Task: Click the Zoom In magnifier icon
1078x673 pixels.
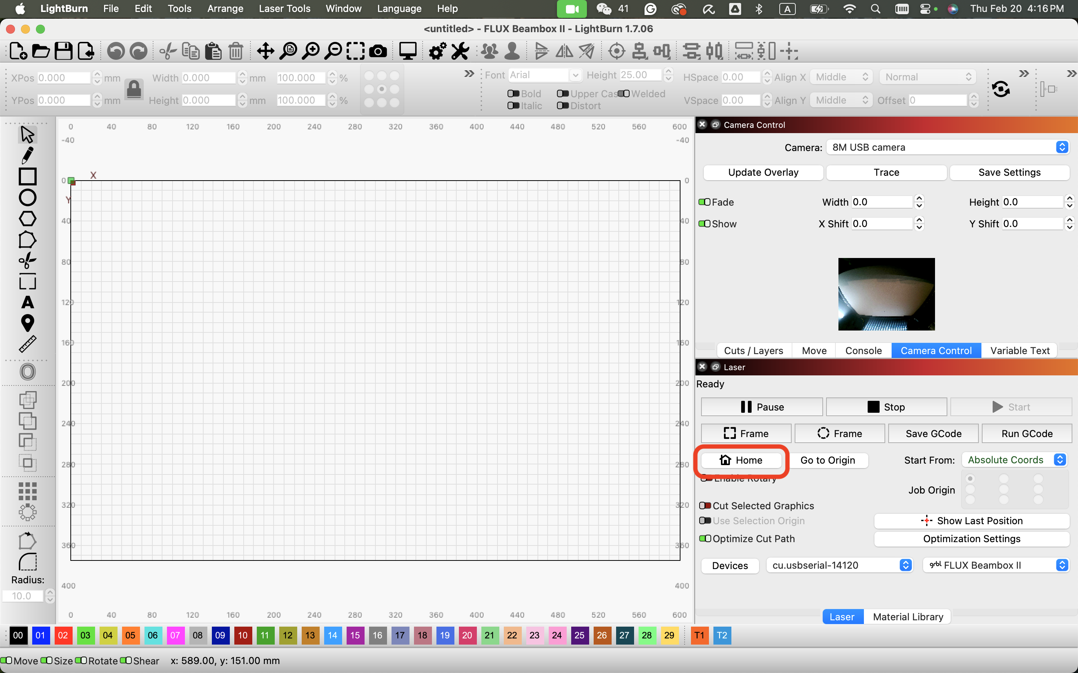Action: click(311, 51)
